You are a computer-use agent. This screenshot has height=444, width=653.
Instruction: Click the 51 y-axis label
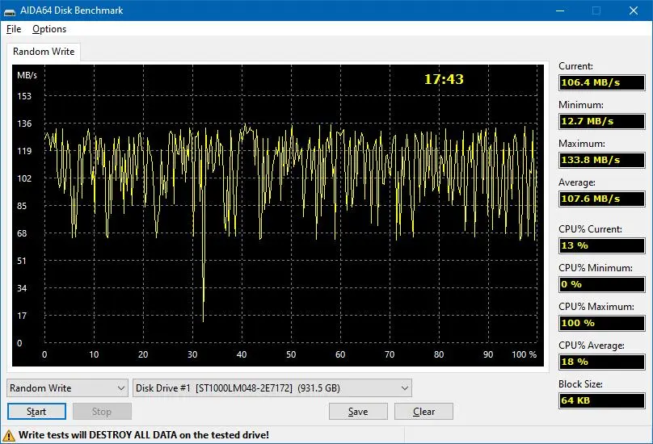tap(22, 261)
